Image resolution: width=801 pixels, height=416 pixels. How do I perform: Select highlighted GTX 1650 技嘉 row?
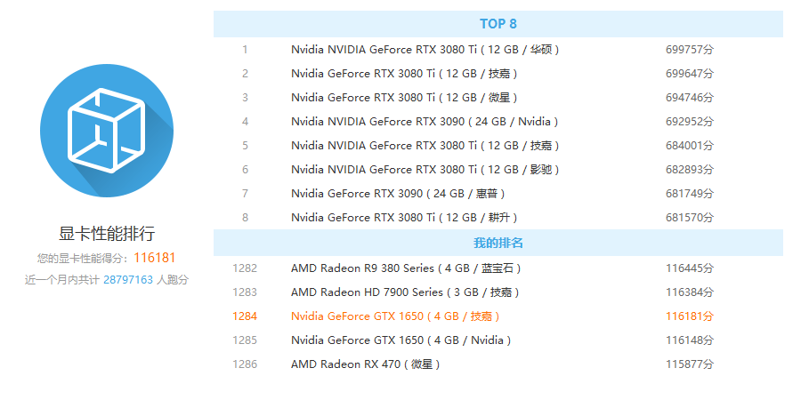coord(395,316)
